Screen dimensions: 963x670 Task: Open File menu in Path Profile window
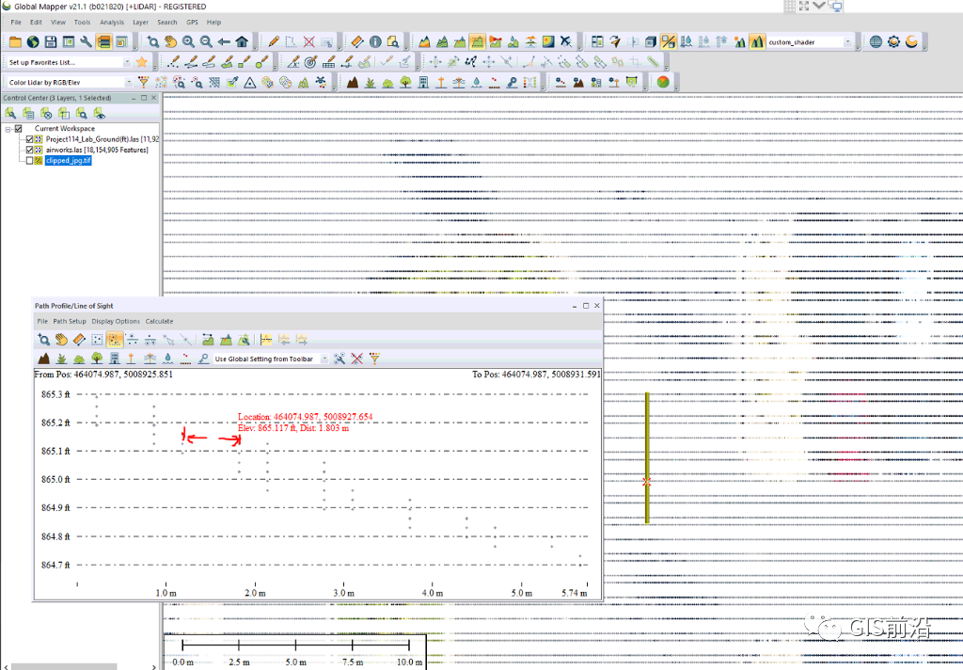tap(42, 321)
